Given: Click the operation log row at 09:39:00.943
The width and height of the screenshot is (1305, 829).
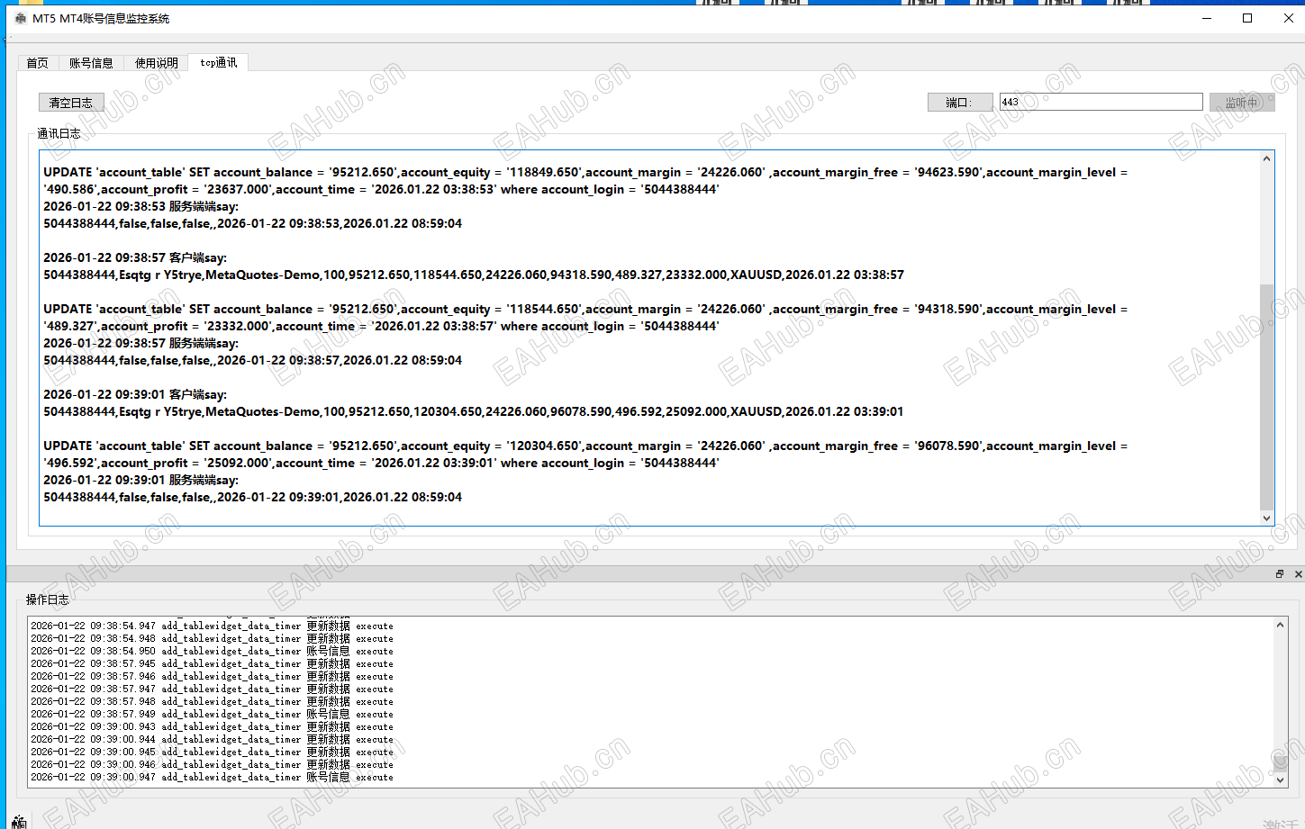Looking at the screenshot, I should pyautogui.click(x=212, y=726).
